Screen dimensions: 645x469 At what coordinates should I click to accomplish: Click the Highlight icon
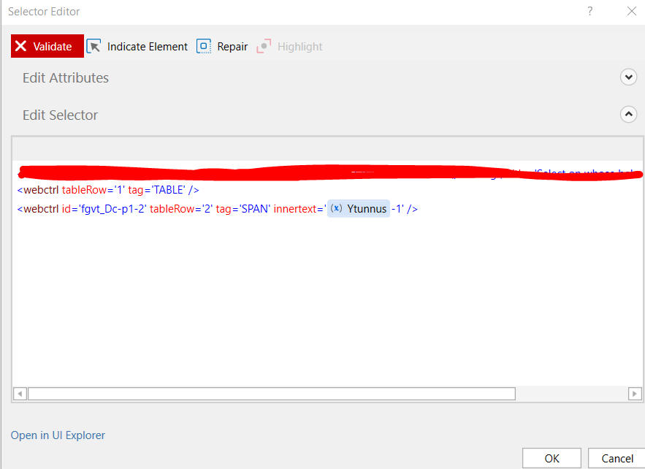coord(264,46)
